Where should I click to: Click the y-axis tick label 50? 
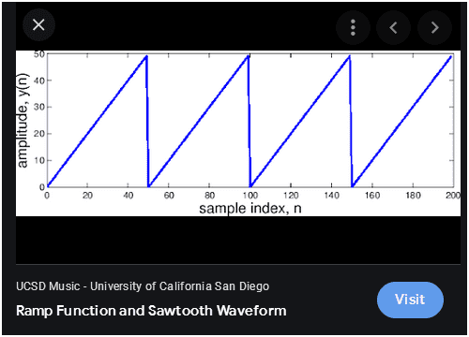click(39, 54)
